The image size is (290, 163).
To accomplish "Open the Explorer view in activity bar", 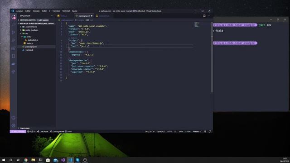I will [x=13, y=17].
